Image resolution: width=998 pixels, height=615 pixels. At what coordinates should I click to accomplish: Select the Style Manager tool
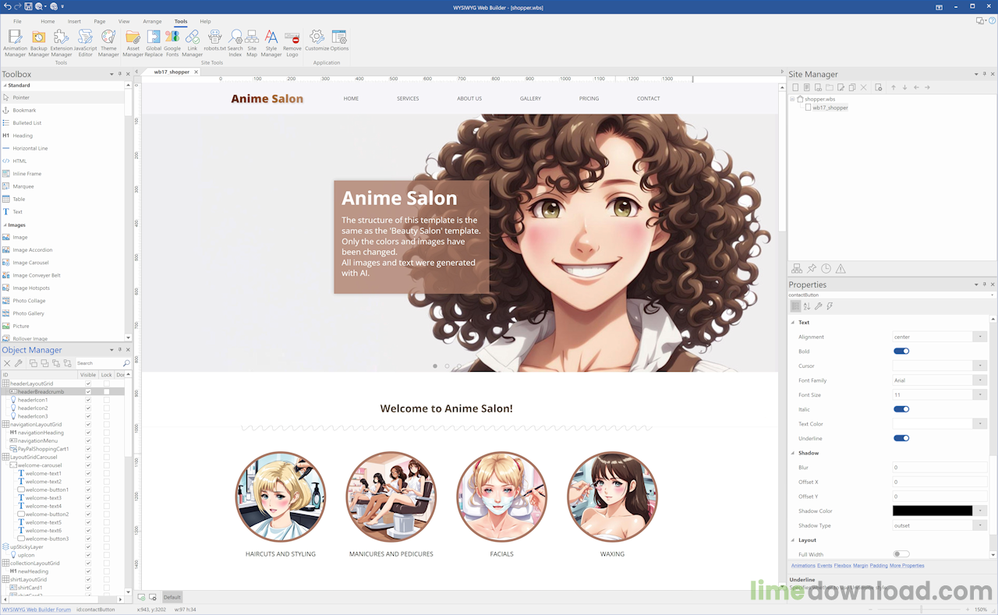271,39
